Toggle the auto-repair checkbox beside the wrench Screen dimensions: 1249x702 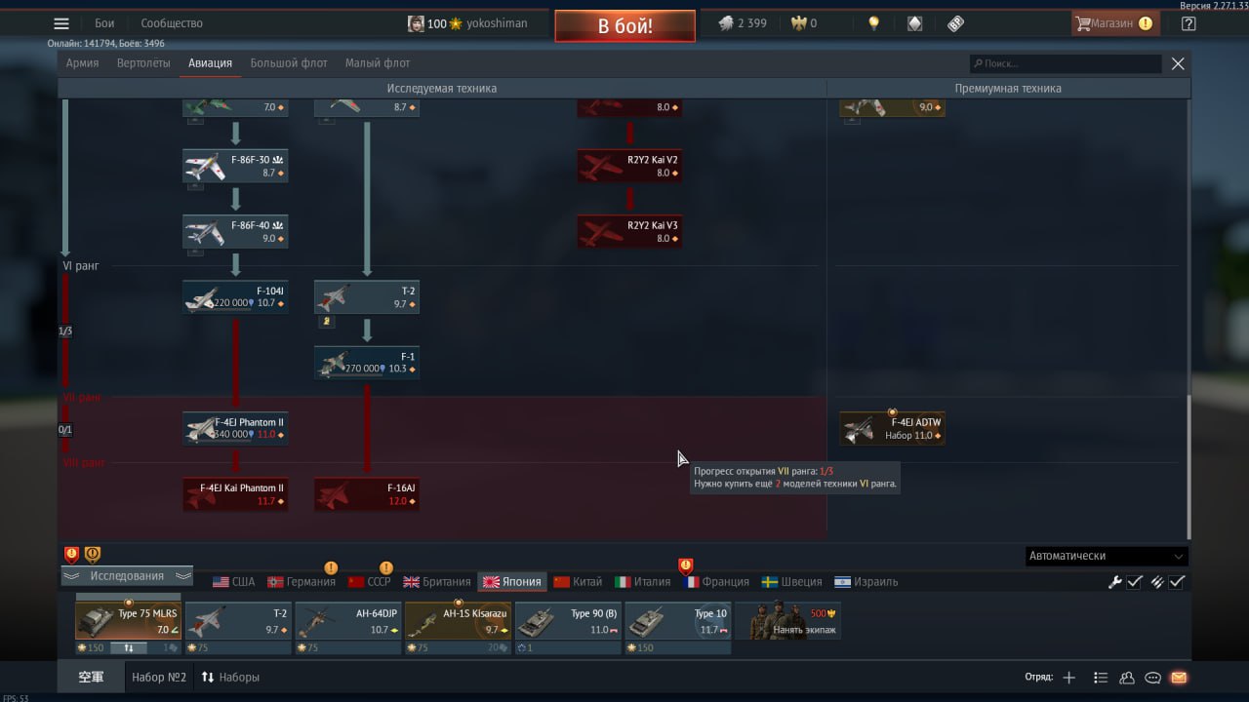(1135, 582)
